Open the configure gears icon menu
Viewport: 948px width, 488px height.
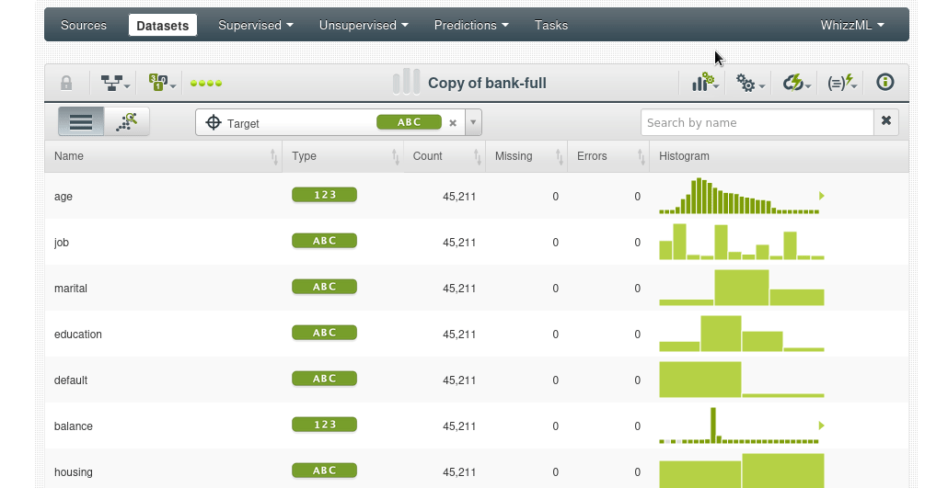pos(749,84)
